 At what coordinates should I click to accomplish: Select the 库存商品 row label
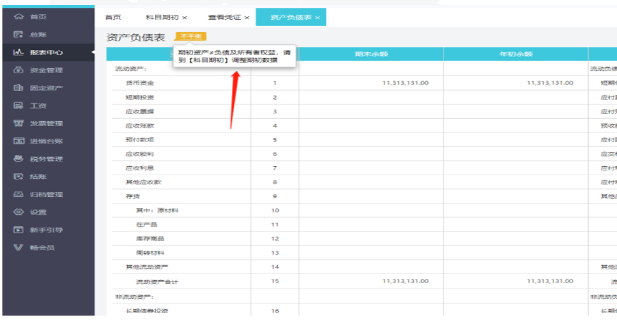(x=150, y=239)
